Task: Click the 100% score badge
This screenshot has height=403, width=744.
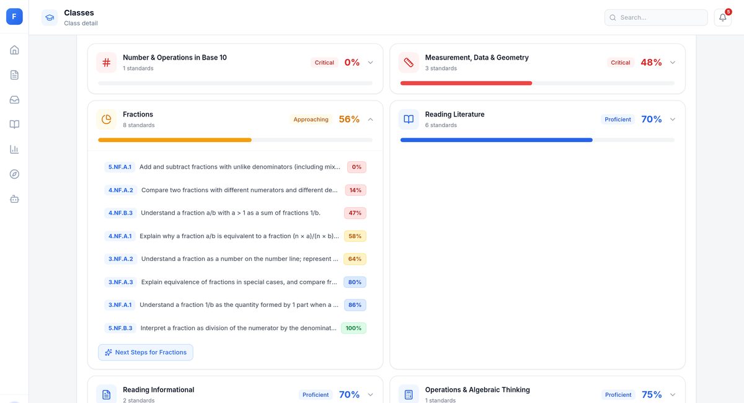Action: click(353, 327)
